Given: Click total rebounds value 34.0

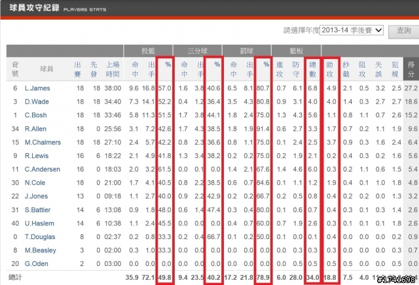Looking at the screenshot, I should 313,278.
